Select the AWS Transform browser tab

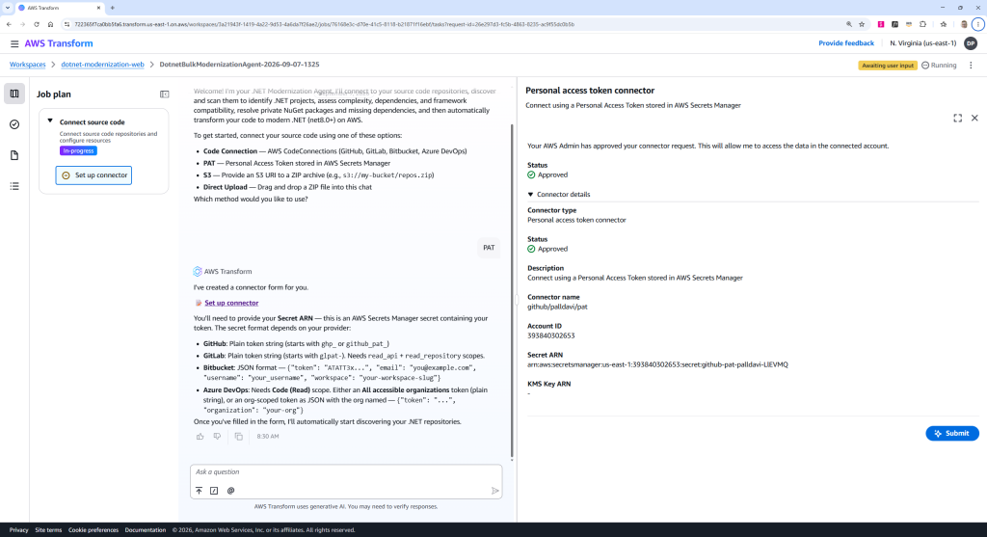60,8
